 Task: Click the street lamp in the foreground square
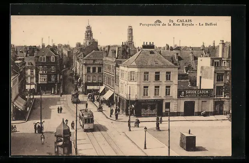pos(145,138)
